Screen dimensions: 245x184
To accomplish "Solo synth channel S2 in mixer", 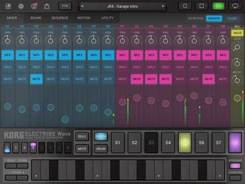I will tap(22, 67).
